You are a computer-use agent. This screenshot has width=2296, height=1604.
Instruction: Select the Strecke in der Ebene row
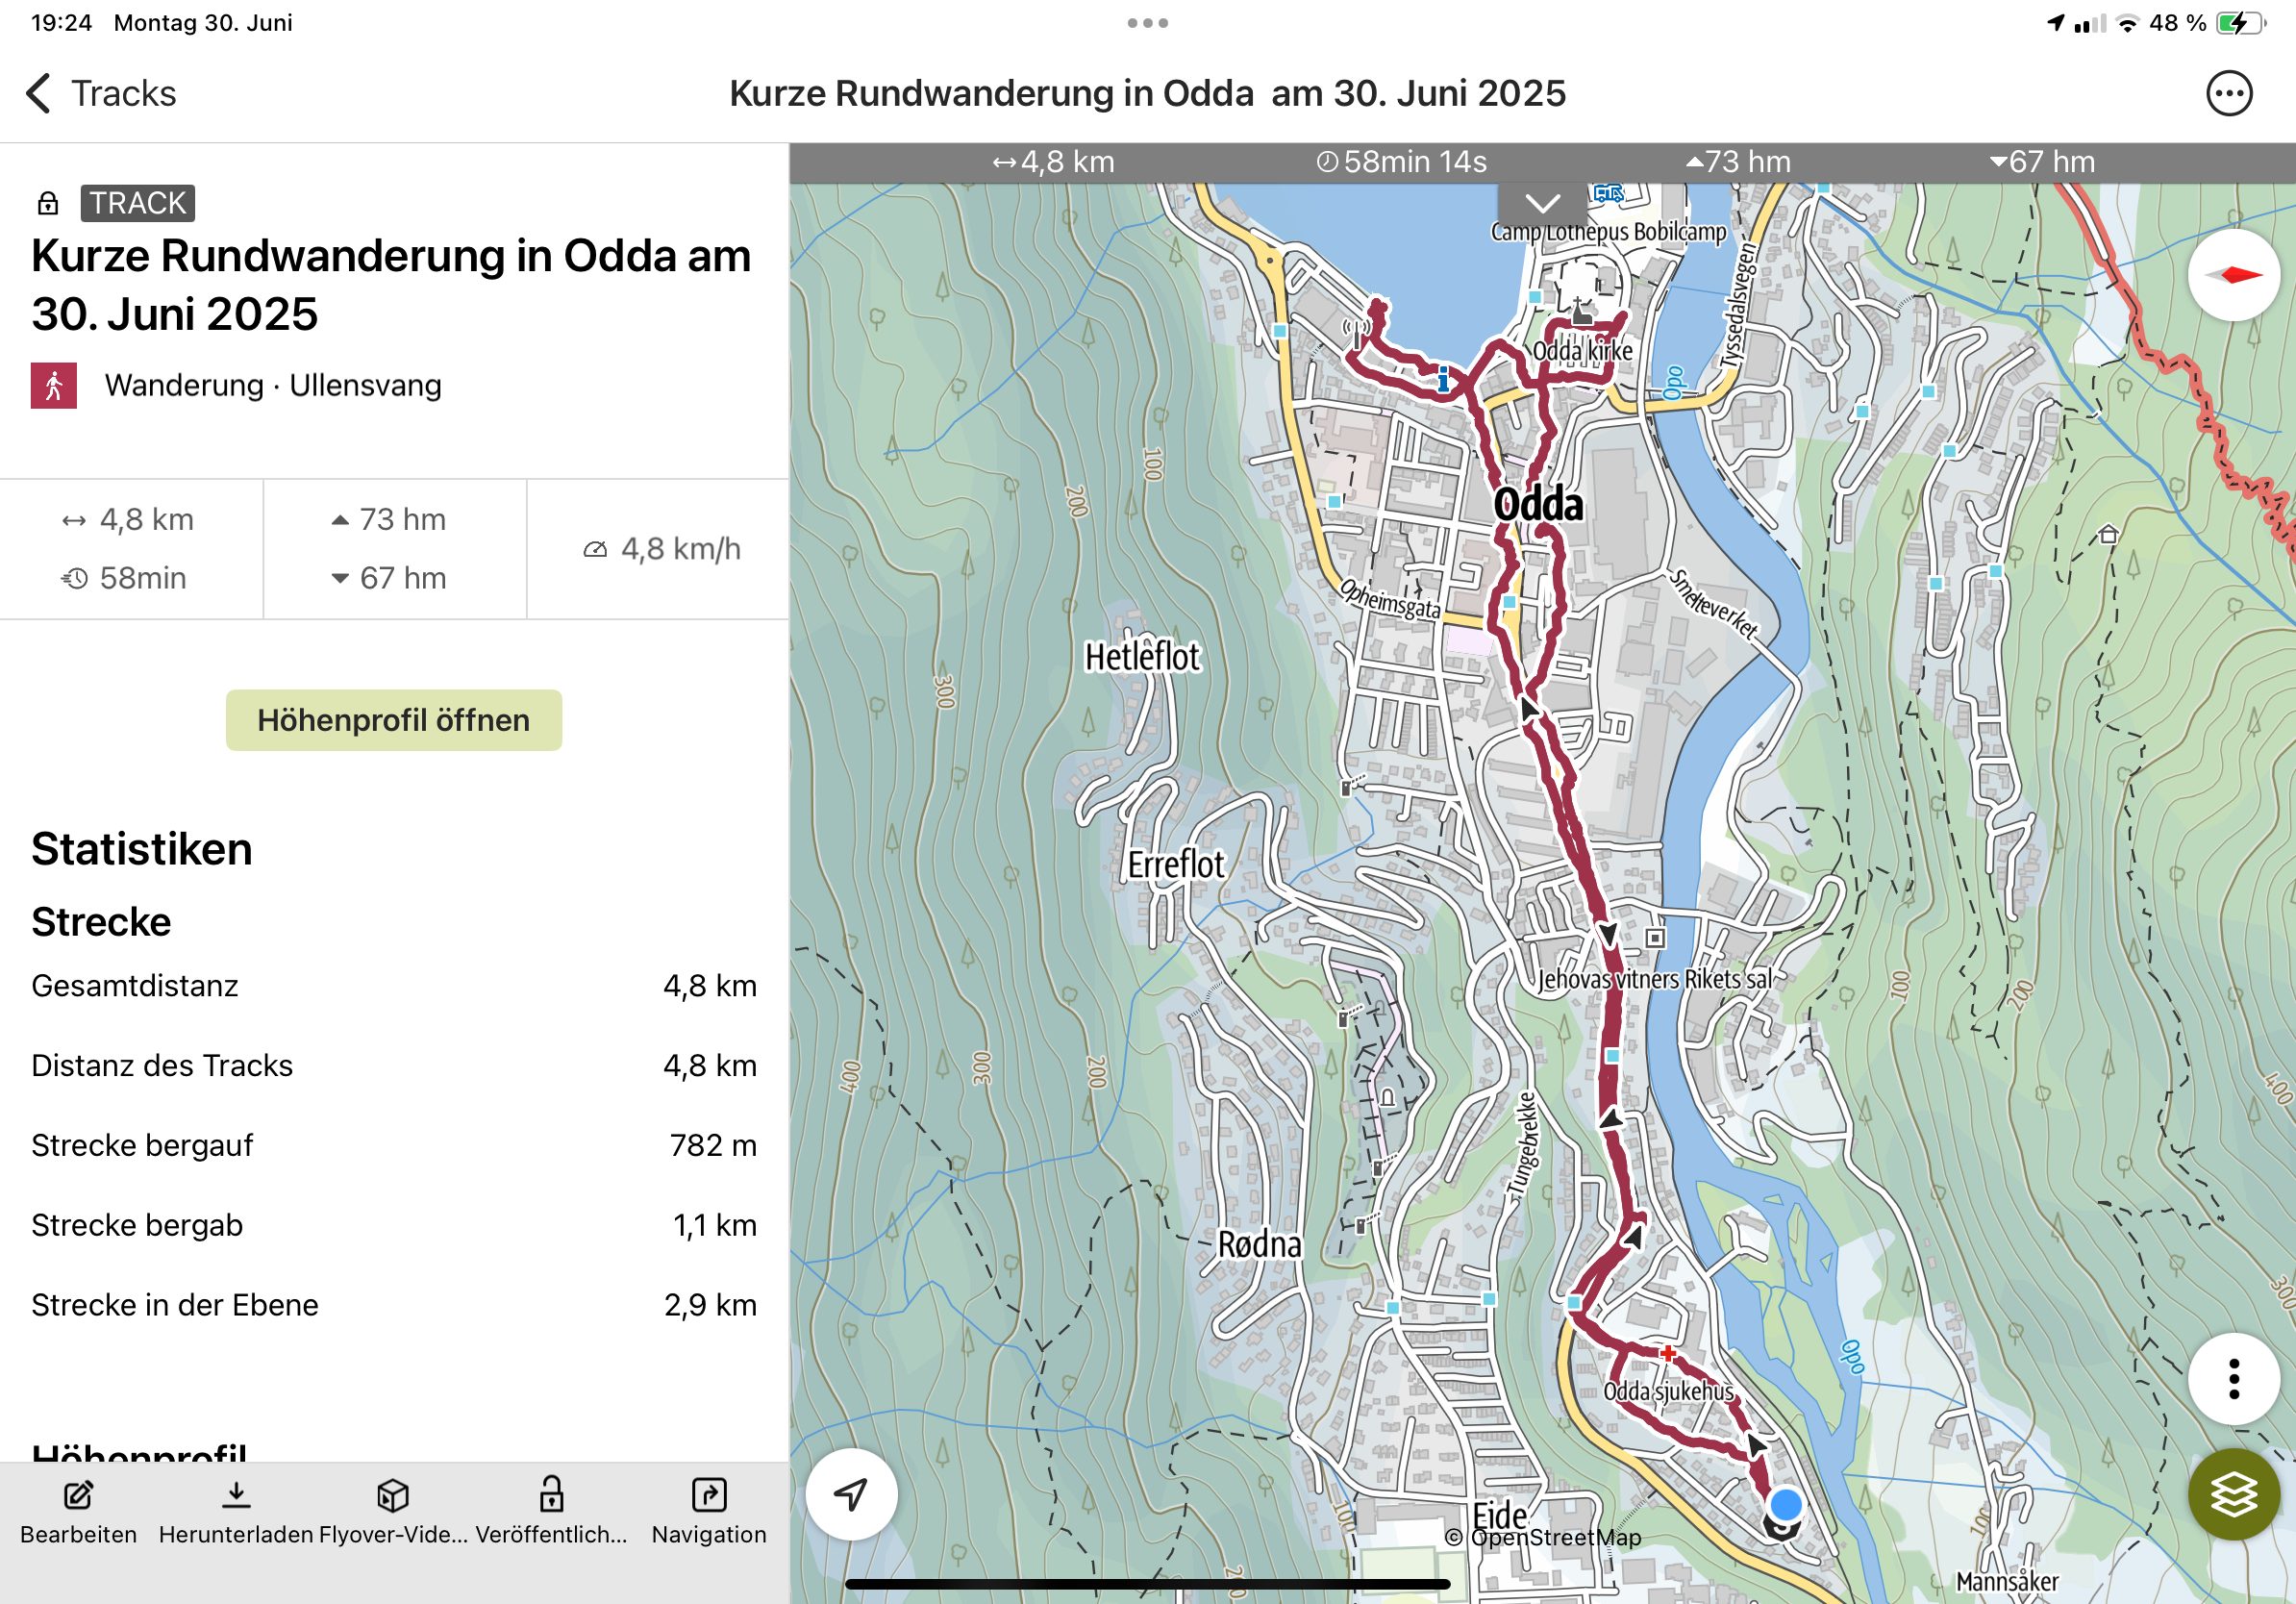point(394,1305)
